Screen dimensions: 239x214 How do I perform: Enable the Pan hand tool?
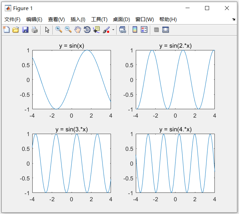click(x=78, y=30)
